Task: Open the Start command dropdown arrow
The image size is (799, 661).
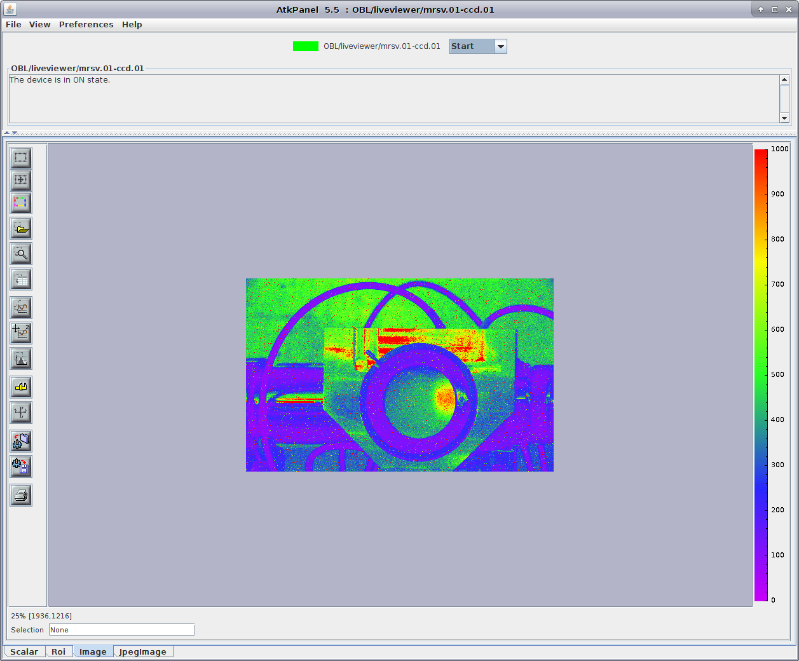Action: click(501, 46)
